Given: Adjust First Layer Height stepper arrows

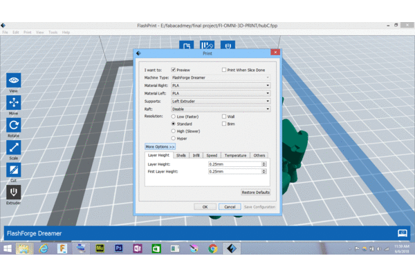Looking at the screenshot, I should (264, 171).
